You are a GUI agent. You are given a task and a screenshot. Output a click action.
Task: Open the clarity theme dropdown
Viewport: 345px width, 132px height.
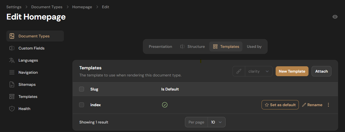[258, 71]
